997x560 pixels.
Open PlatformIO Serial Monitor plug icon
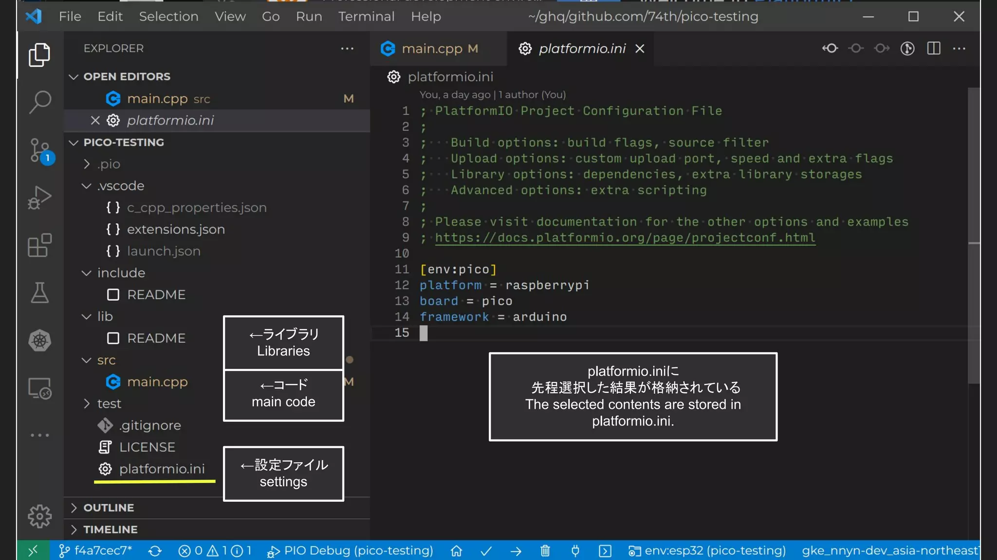coord(575,551)
